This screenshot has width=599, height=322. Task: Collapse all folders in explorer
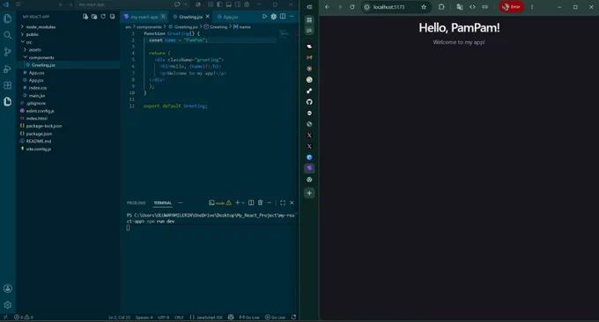[x=113, y=17]
